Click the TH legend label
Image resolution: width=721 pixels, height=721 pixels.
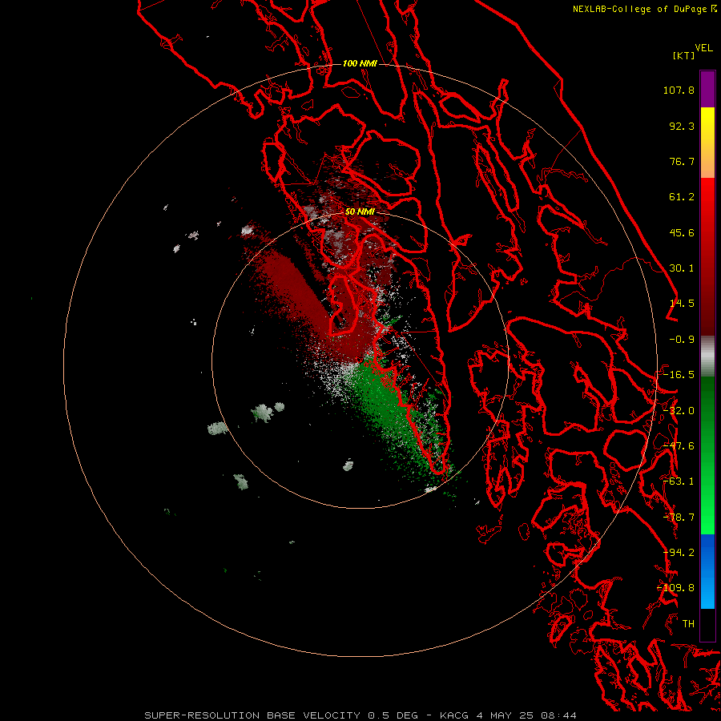[x=688, y=624]
